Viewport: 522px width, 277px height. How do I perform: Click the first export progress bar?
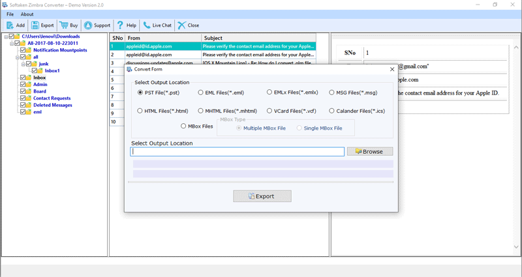(x=263, y=164)
